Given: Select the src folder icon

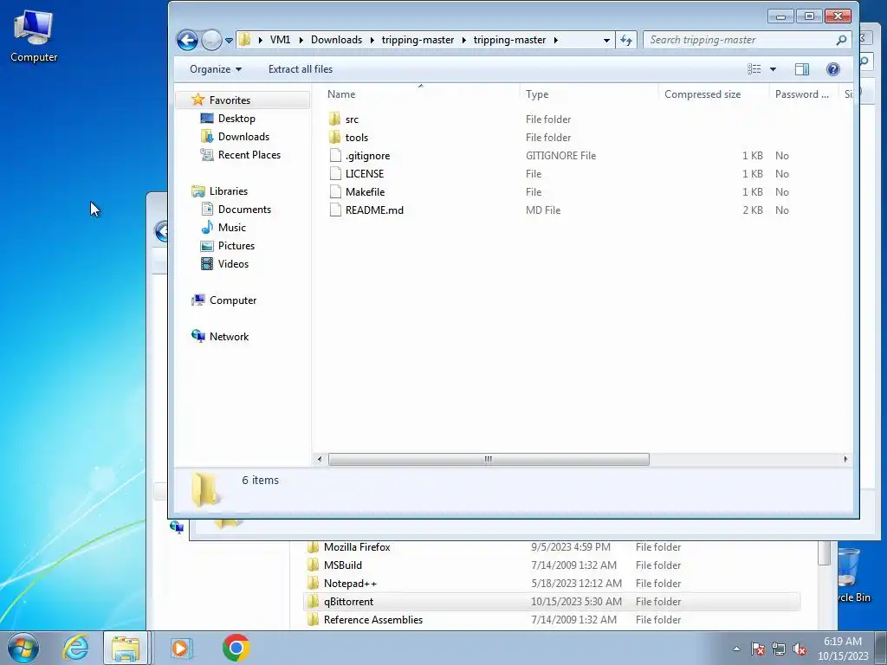Looking at the screenshot, I should (335, 119).
